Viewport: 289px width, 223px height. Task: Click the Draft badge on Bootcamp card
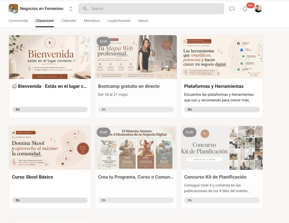click(104, 41)
